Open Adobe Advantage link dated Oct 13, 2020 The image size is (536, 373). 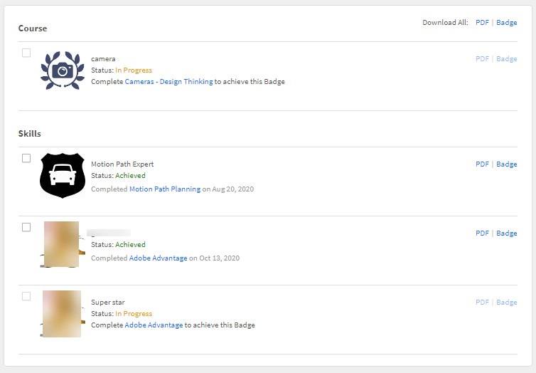pyautogui.click(x=158, y=258)
